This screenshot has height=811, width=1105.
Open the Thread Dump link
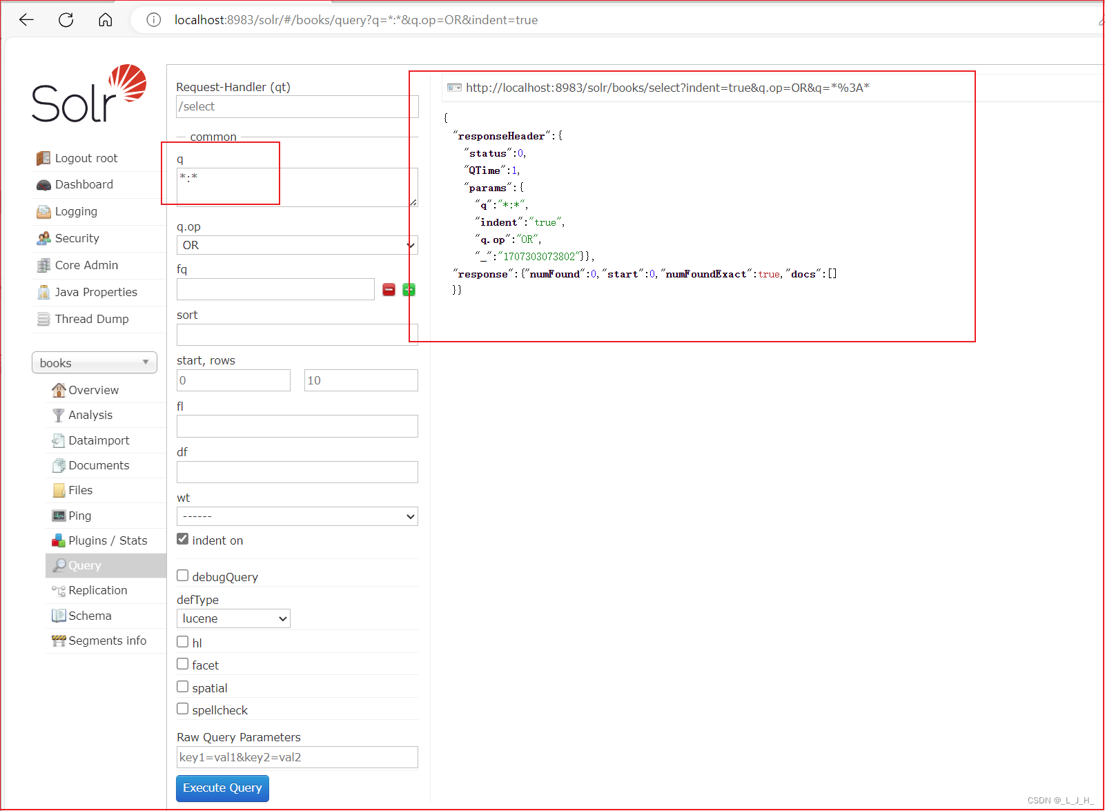point(92,319)
